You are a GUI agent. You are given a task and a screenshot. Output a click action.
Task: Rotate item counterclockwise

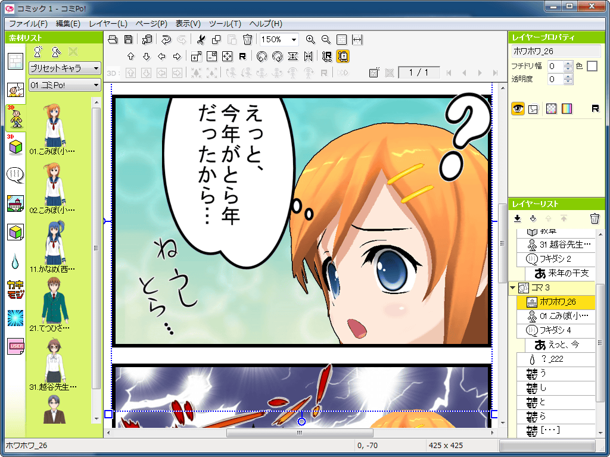click(262, 57)
